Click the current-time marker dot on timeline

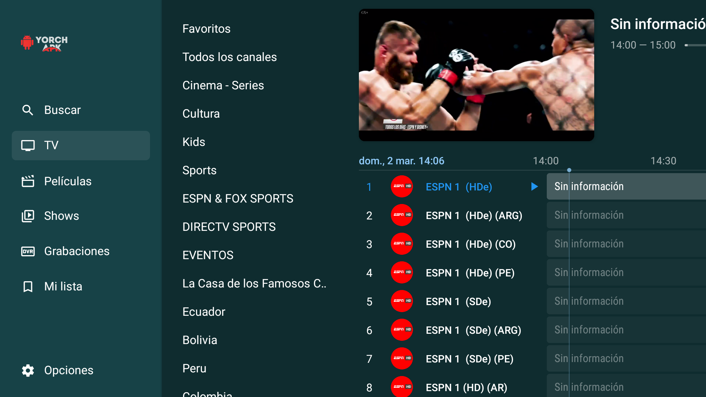coord(569,170)
